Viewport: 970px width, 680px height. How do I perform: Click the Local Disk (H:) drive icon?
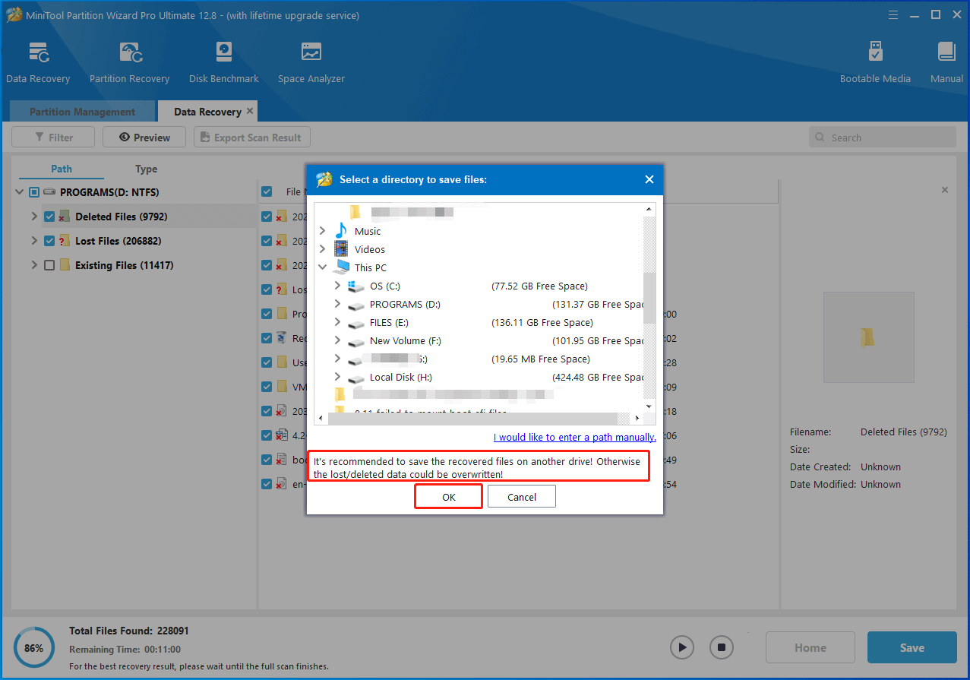point(356,378)
